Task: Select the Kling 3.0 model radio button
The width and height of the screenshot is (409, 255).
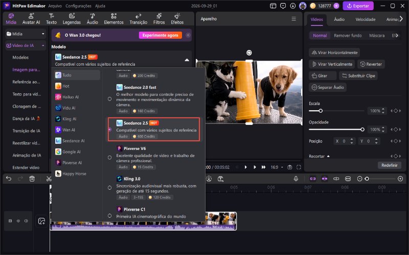Action: 109,188
